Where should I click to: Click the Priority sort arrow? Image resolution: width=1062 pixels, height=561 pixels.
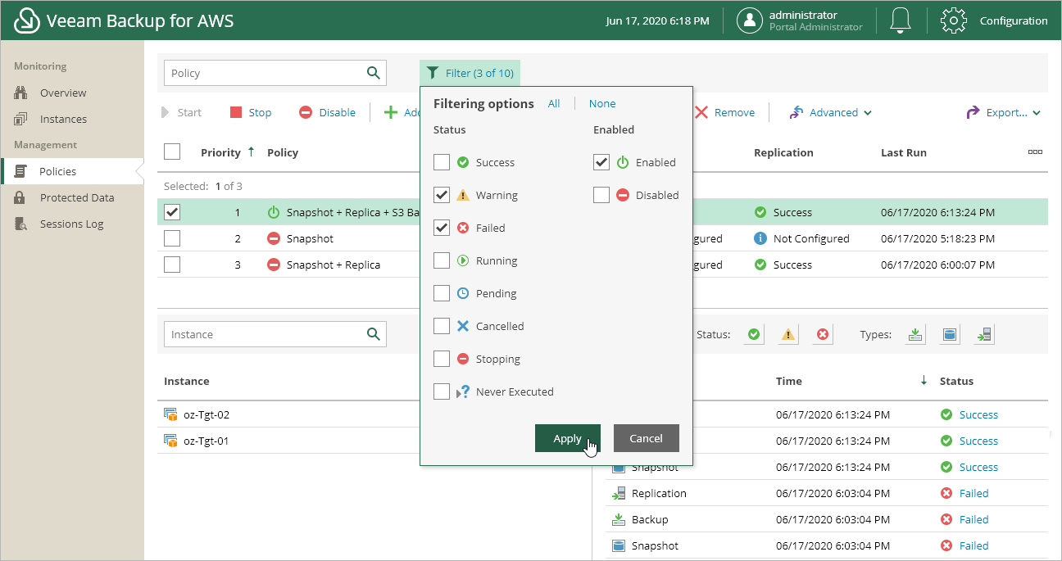tap(251, 152)
